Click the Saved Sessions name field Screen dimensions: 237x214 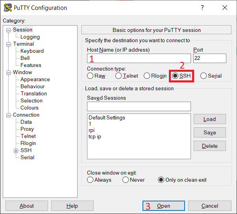[139, 106]
